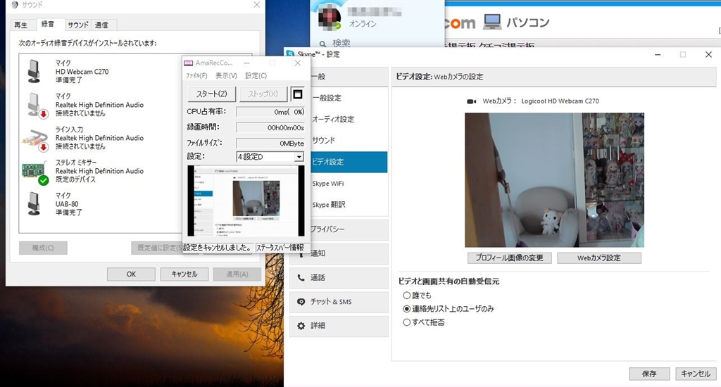Click the Skype profile avatar picture
The width and height of the screenshot is (721, 387).
(x=330, y=18)
